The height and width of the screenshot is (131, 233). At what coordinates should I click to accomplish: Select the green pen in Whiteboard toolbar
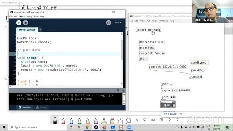pos(79,120)
